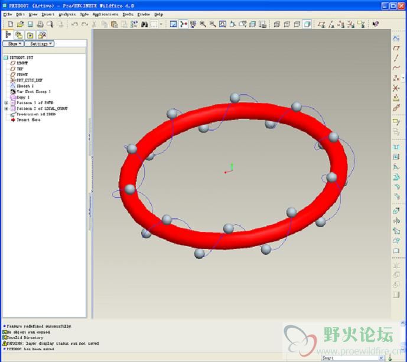Create a new file from the toolbar
407x362 pixels.
11,24
